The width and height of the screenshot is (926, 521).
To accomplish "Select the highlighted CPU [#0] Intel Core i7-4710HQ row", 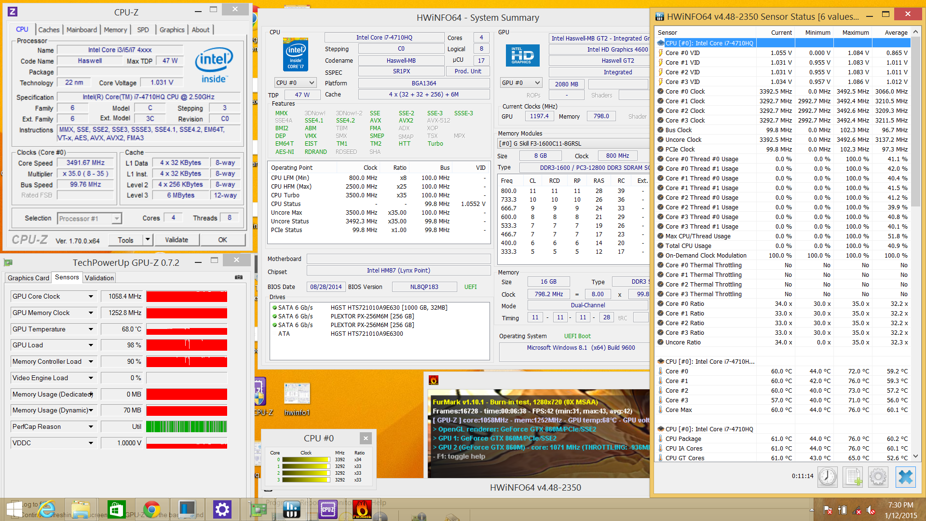I will [x=783, y=43].
